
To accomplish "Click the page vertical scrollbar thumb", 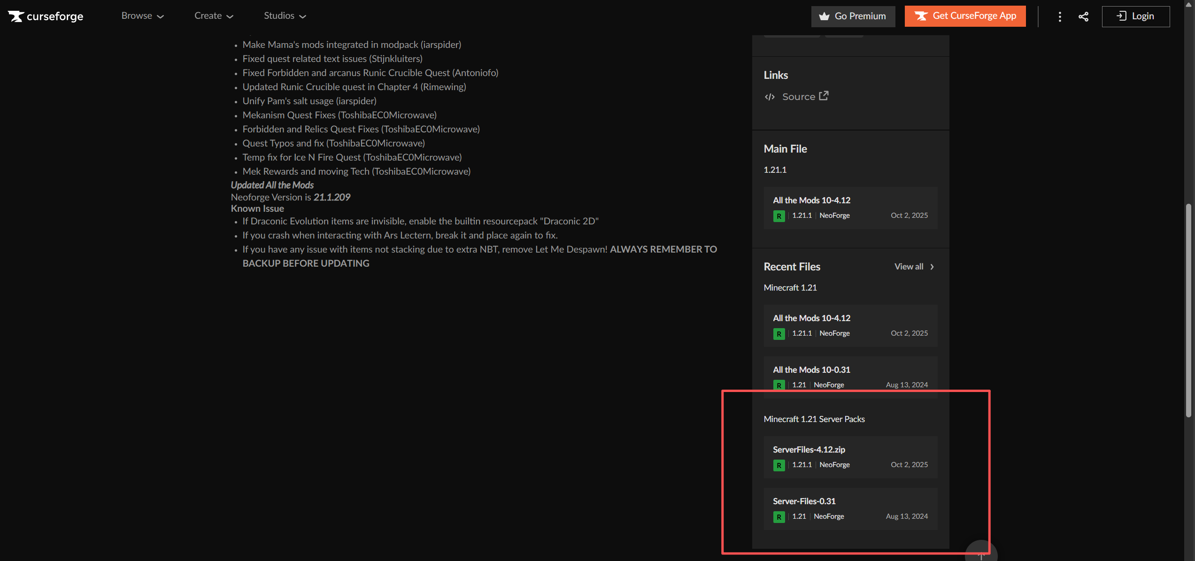I will [1188, 310].
